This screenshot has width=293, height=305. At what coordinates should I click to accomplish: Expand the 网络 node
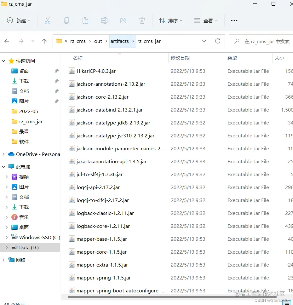pos(3,260)
